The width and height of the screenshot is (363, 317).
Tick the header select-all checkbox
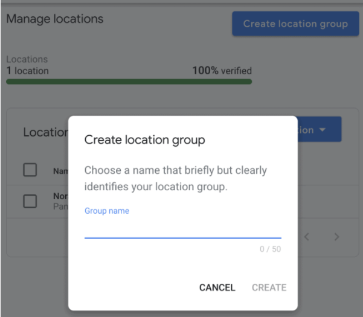point(30,170)
